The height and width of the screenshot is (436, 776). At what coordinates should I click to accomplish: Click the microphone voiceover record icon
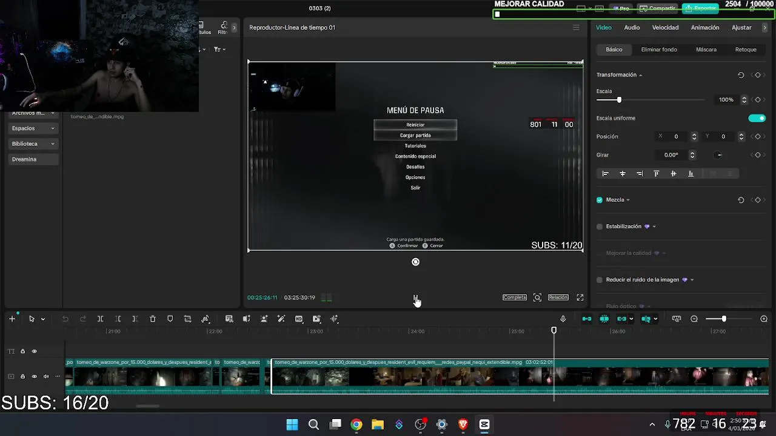(x=563, y=319)
